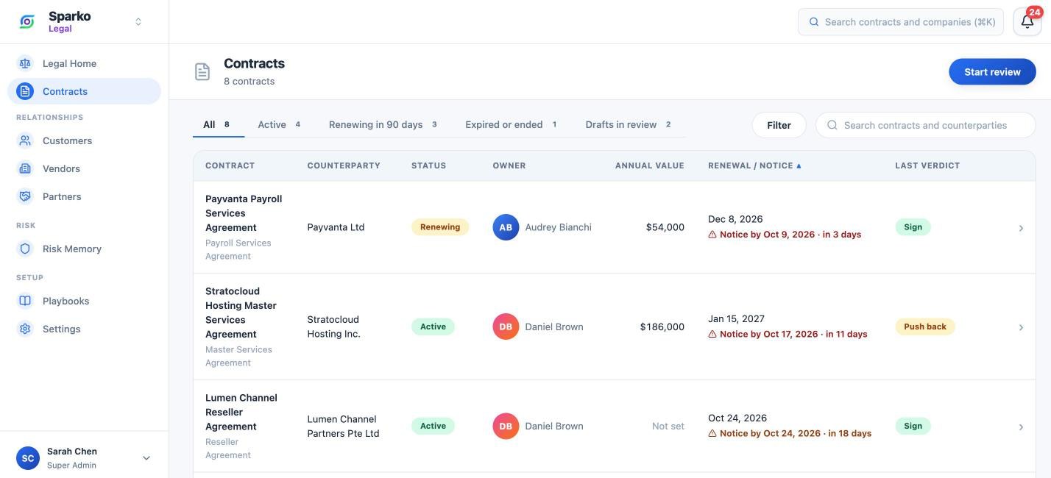Expand the Sparko Legal workspace switcher

click(138, 22)
